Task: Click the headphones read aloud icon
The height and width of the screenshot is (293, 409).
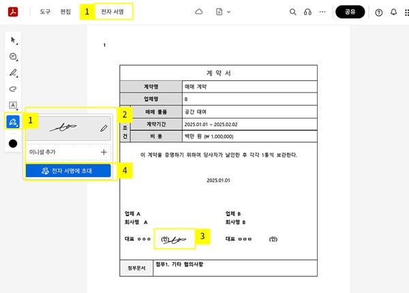Action: 307,12
